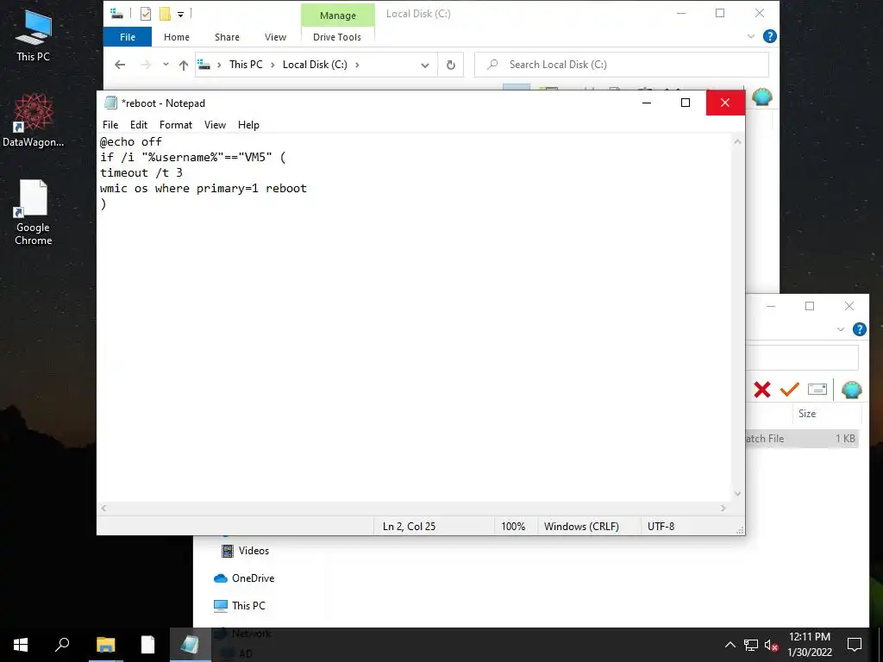883x662 pixels.
Task: Open the This PC desktop icon
Action: point(33,35)
